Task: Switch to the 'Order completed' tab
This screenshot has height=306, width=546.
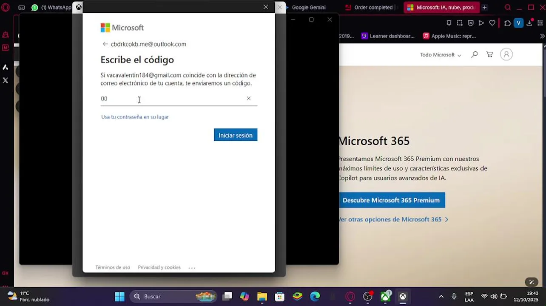Action: point(371,7)
